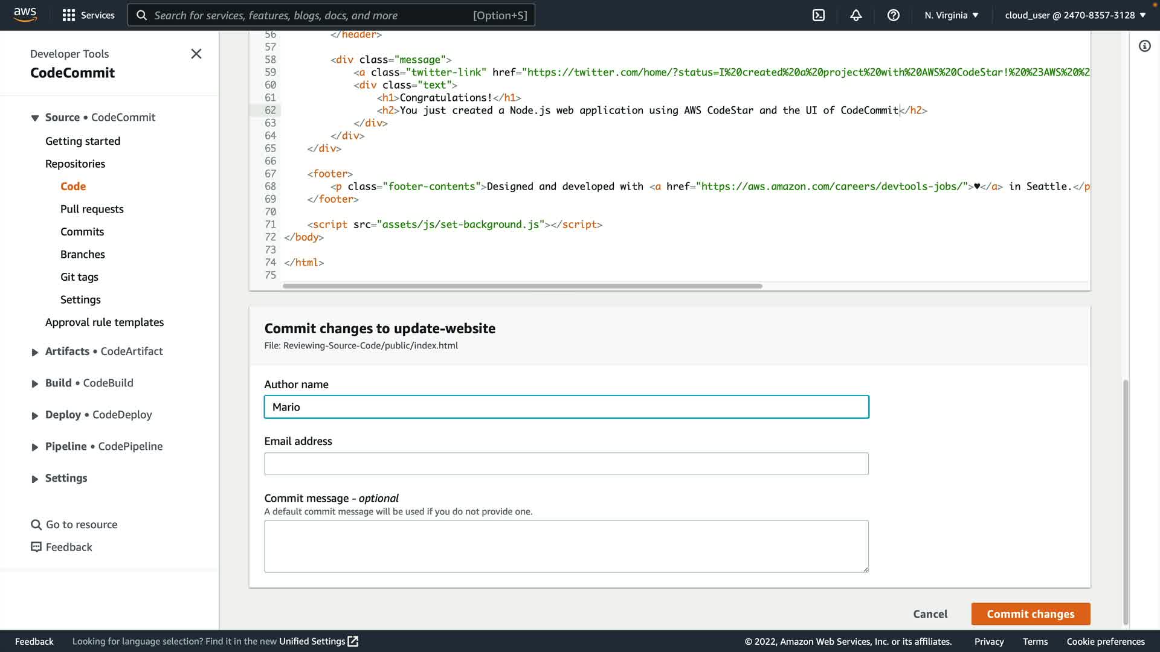Open the help question mark icon
Image resolution: width=1160 pixels, height=652 pixels.
(893, 15)
